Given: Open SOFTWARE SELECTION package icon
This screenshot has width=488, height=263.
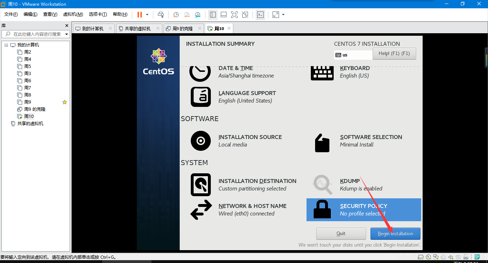Looking at the screenshot, I should coord(322,143).
